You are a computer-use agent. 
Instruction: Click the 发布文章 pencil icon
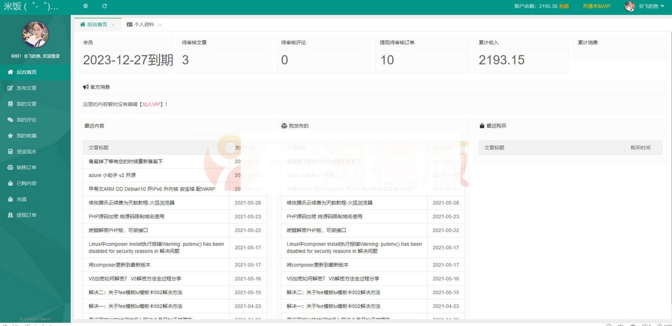10,88
